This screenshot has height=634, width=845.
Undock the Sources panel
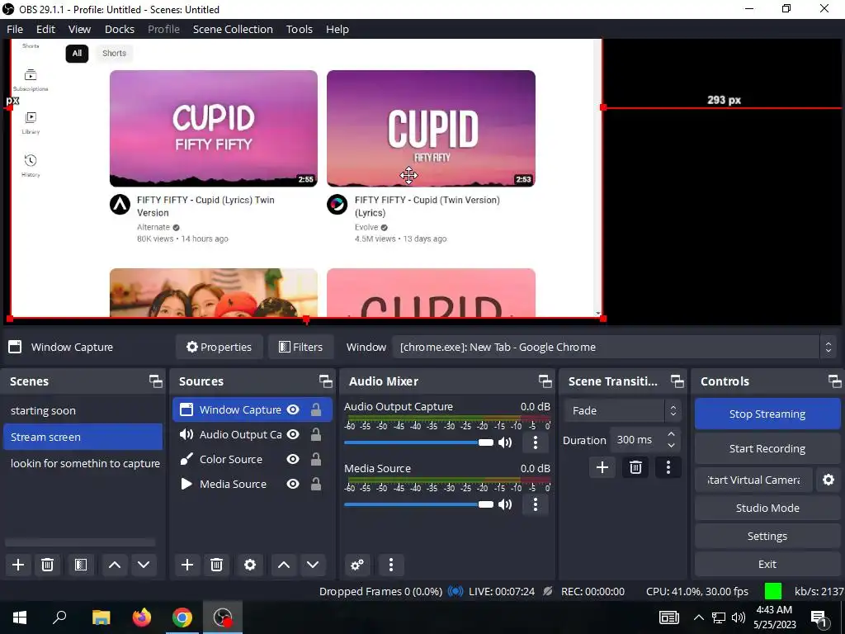(x=325, y=381)
